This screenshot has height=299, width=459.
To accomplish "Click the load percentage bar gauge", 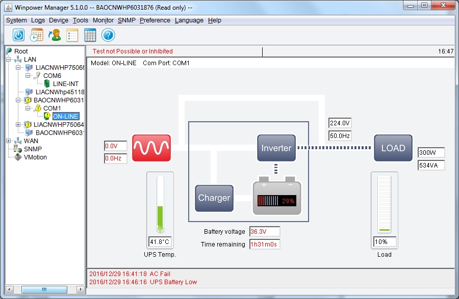I will click(x=385, y=204).
